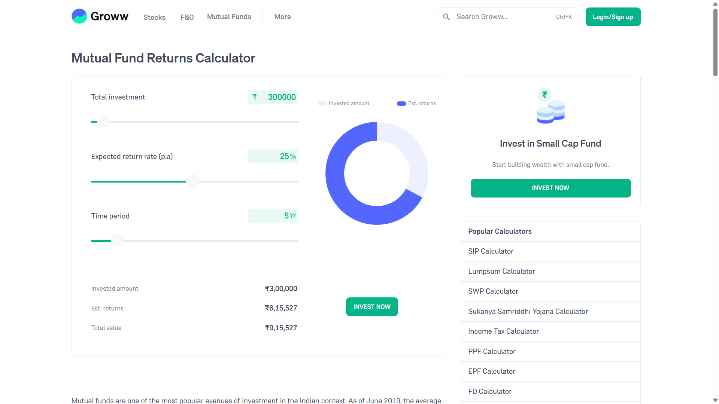Click the Total investment slider handle
Image resolution: width=719 pixels, height=404 pixels.
[103, 122]
